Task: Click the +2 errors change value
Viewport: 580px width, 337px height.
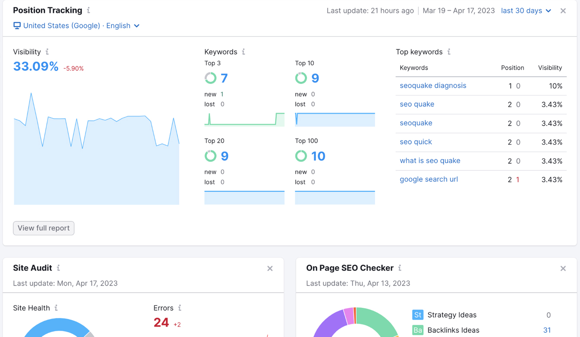Action: coord(177,324)
